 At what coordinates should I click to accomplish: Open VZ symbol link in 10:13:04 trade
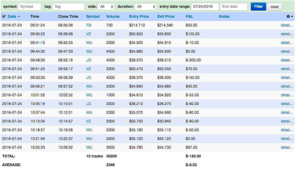tap(89, 121)
